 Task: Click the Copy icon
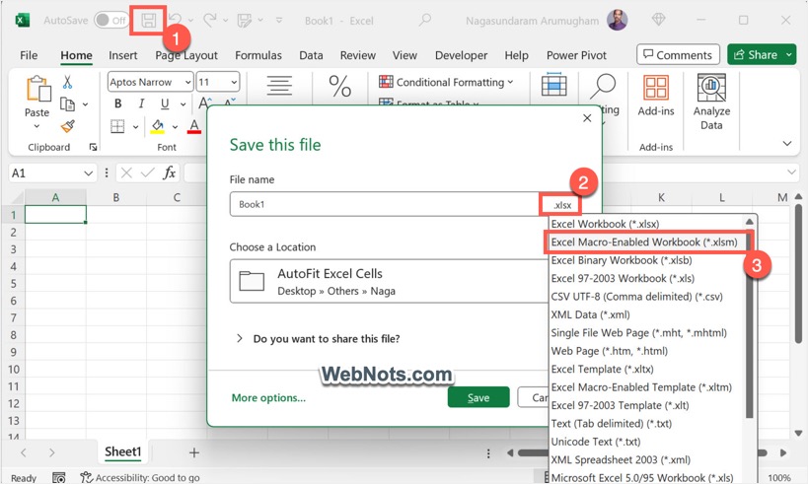click(67, 104)
